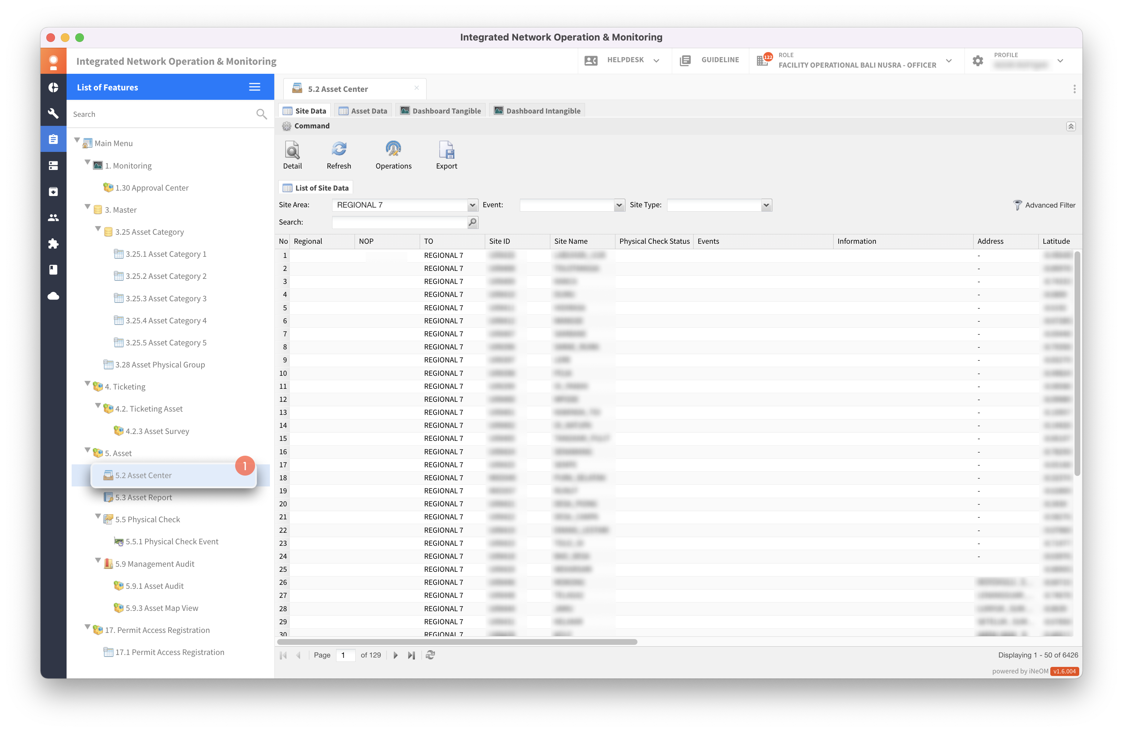Click the horizontal table scrollbar
The width and height of the screenshot is (1123, 732).
(x=457, y=642)
